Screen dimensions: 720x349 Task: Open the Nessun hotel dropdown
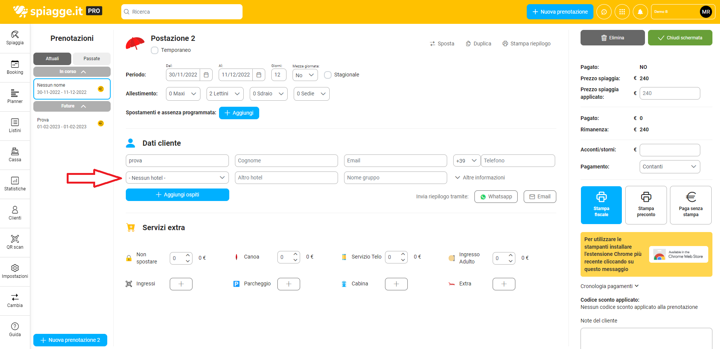click(177, 178)
